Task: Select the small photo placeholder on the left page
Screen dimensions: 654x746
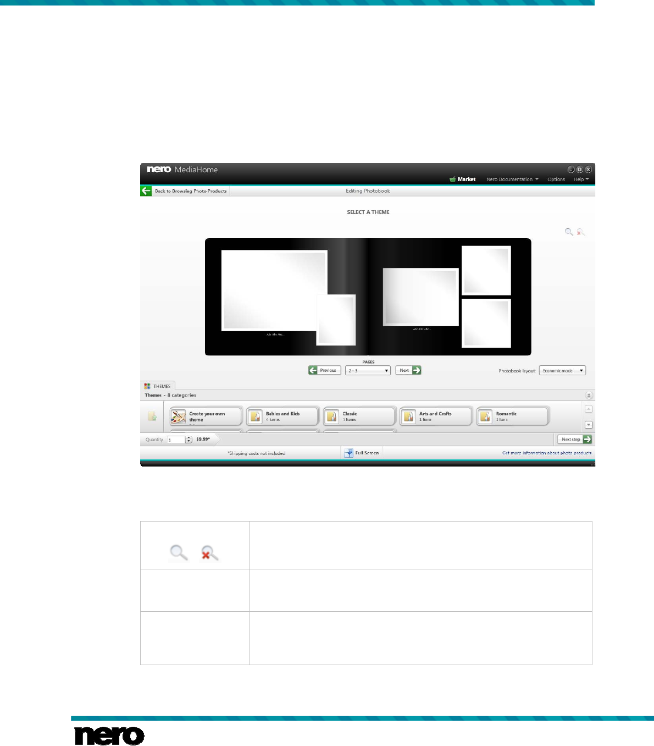Action: (336, 320)
